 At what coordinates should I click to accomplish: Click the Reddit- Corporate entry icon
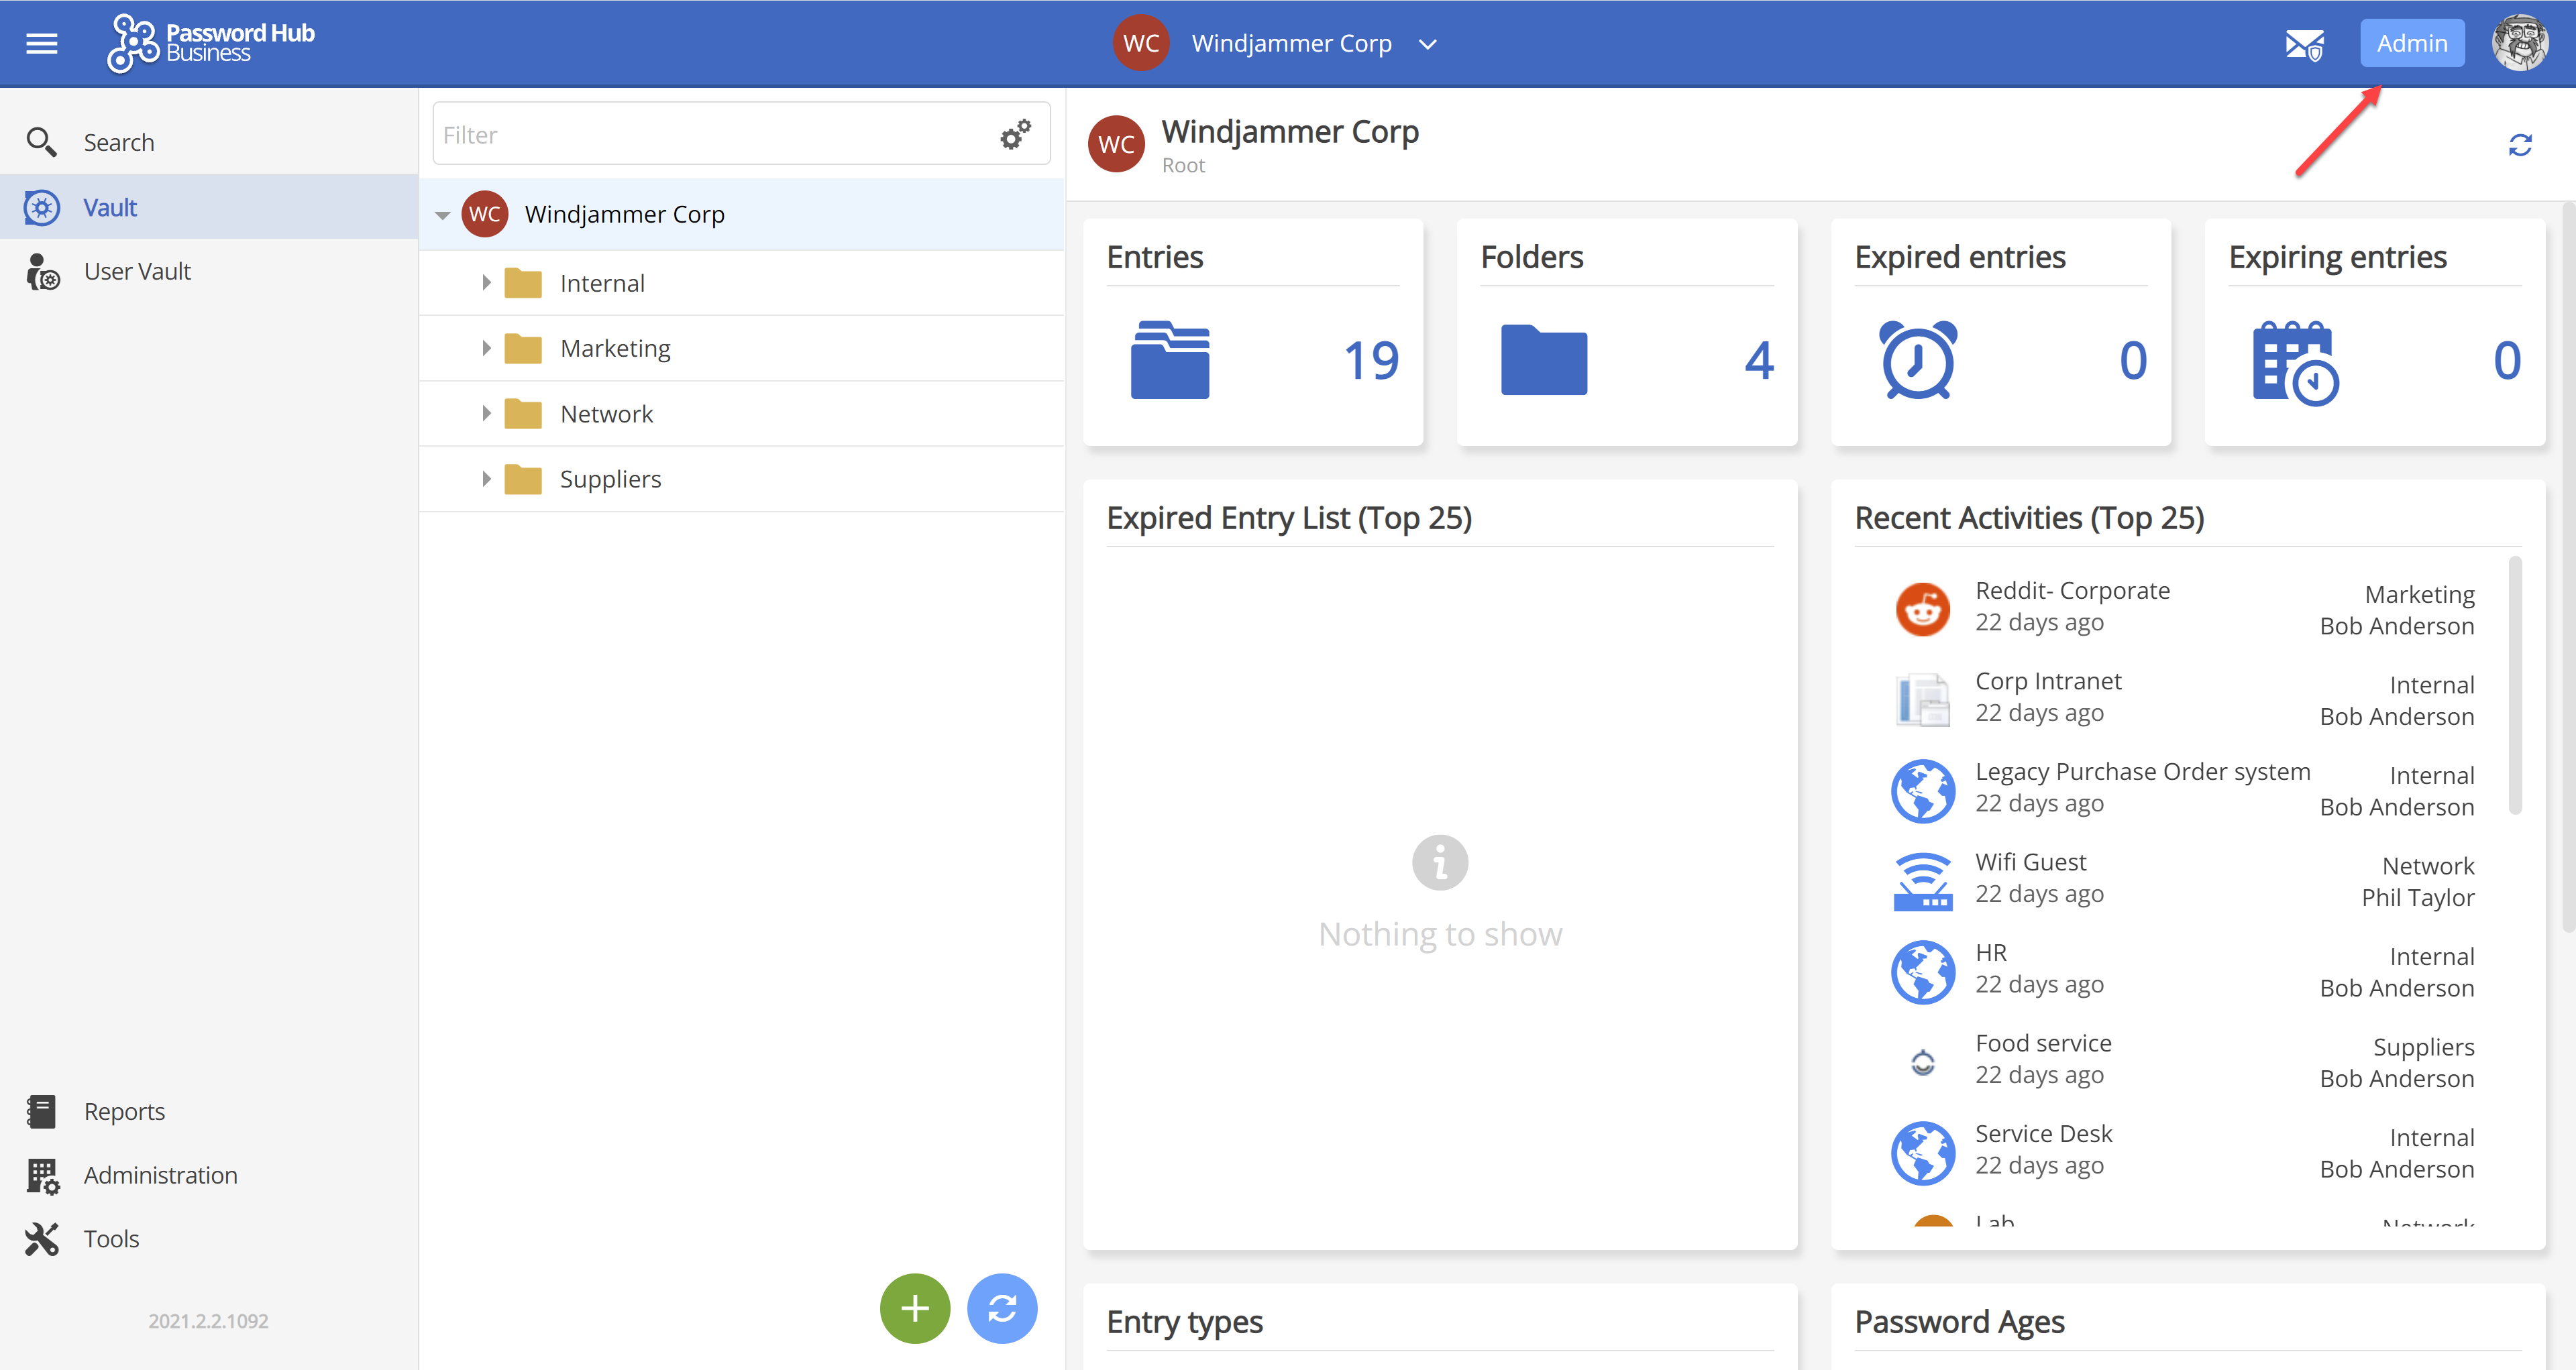(x=1922, y=608)
